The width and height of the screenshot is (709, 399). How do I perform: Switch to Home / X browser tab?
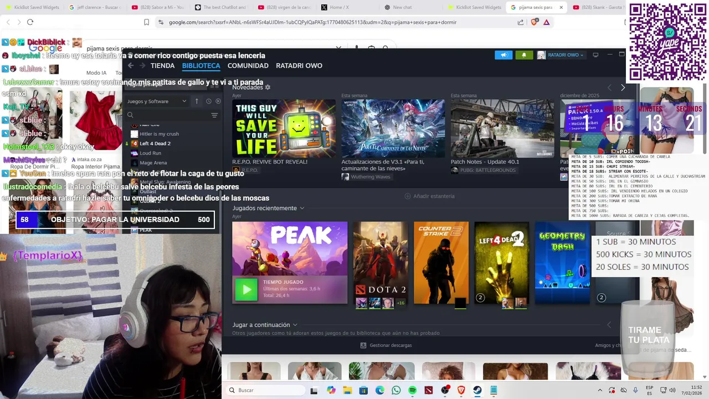[347, 7]
